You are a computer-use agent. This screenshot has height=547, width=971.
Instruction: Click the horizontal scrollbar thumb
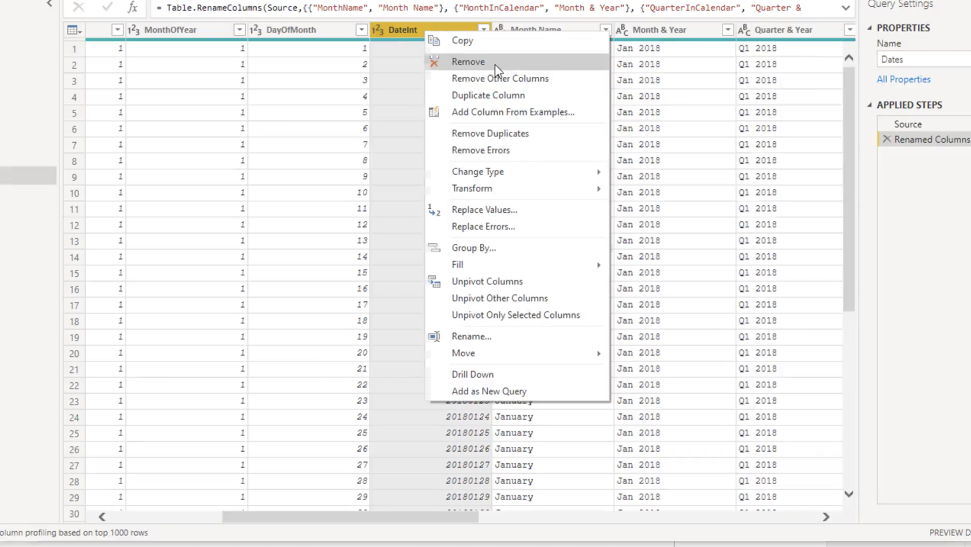350,517
